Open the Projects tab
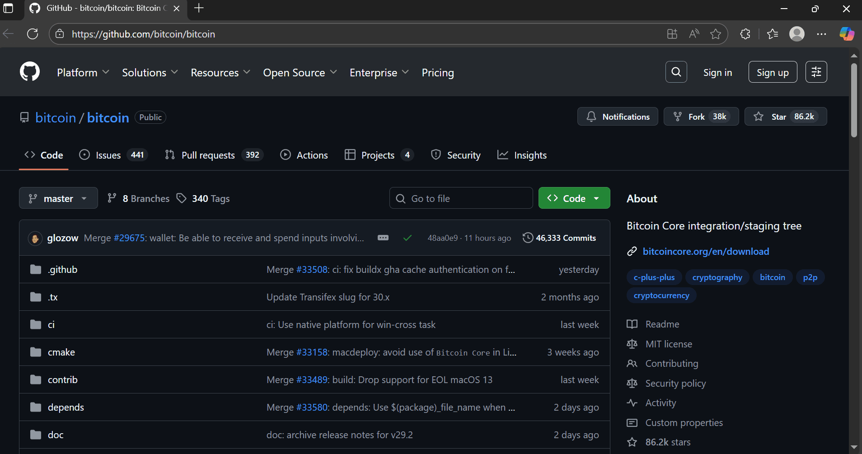 379,155
